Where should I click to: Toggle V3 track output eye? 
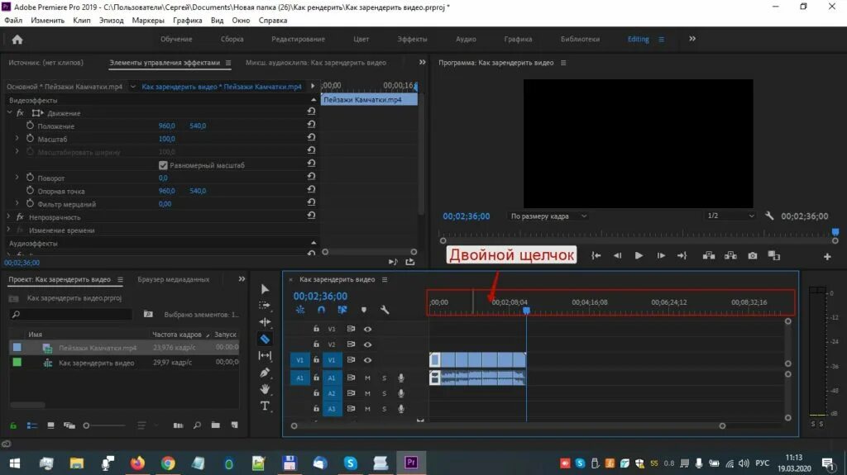(367, 329)
